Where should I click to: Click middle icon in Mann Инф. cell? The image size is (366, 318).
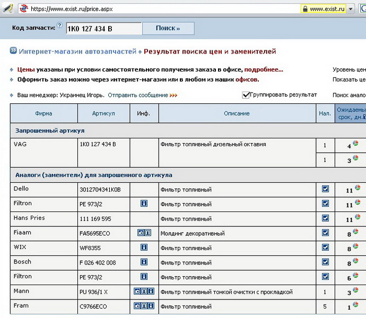pyautogui.click(x=144, y=291)
